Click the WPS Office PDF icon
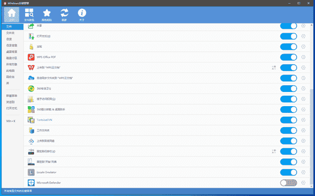The height and width of the screenshot is (196, 315). point(31,57)
